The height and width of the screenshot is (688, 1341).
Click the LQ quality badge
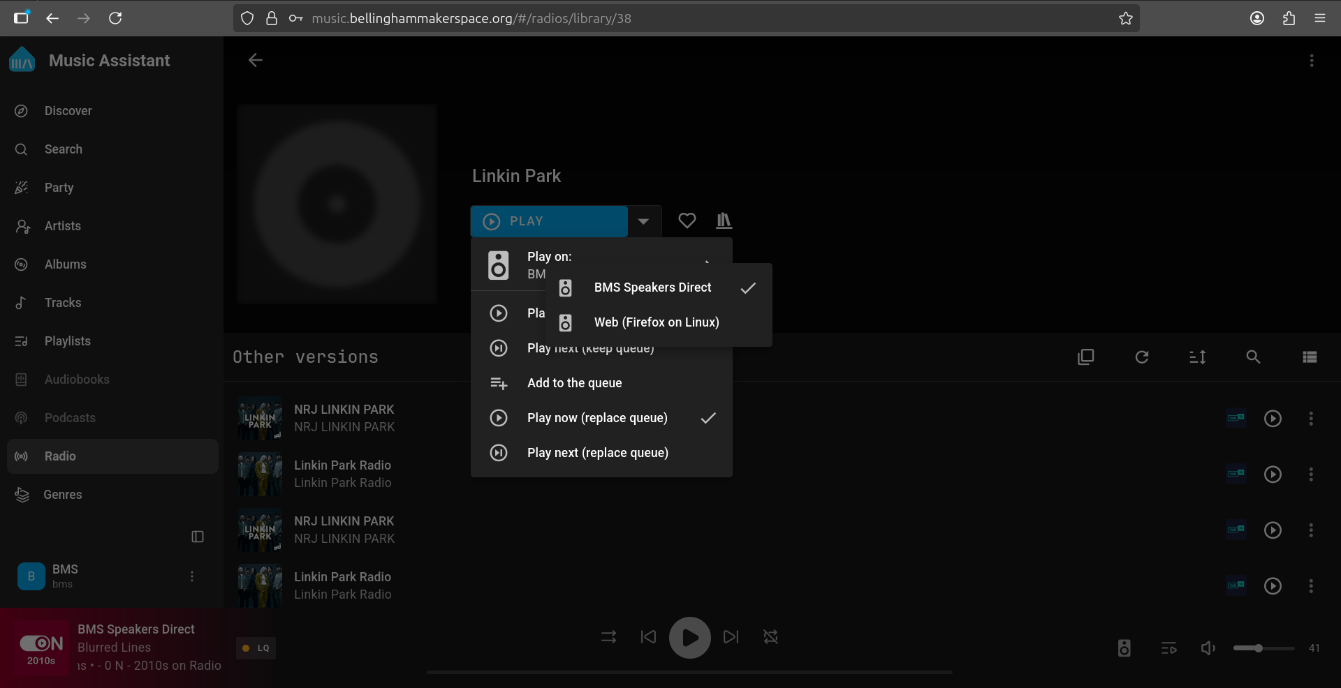coord(256,648)
